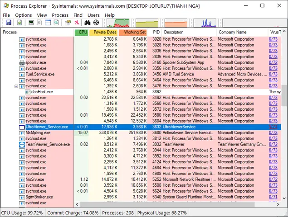Click the Physical Usage 68.27% status entry
The image size is (288, 217).
pos(162,213)
